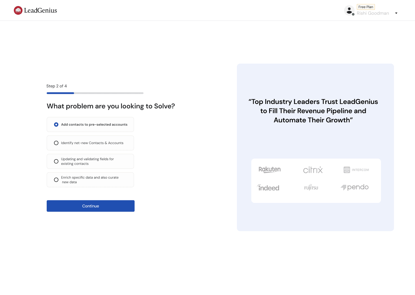Viewport: 415px width, 295px height.
Task: Click the LeadGenius logo
Action: point(35,10)
